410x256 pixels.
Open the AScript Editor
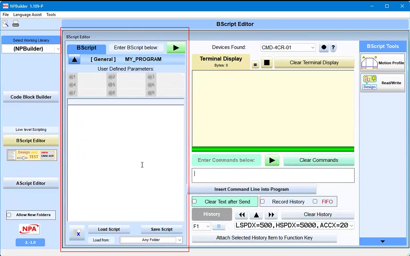click(x=31, y=183)
